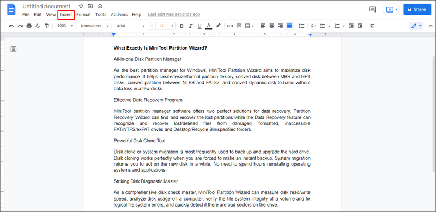Click the heading 'What Exactly Is MiniTool Partition Wizard?'

coord(160,48)
